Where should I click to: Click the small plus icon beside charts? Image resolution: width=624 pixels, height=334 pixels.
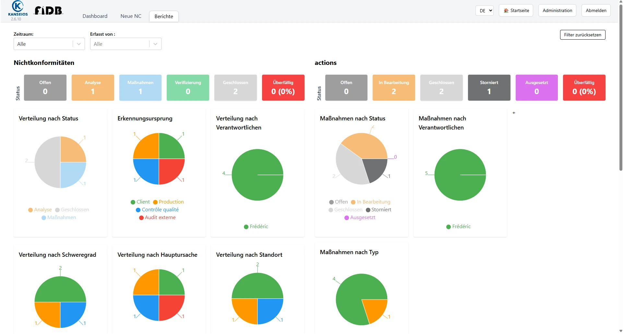514,113
